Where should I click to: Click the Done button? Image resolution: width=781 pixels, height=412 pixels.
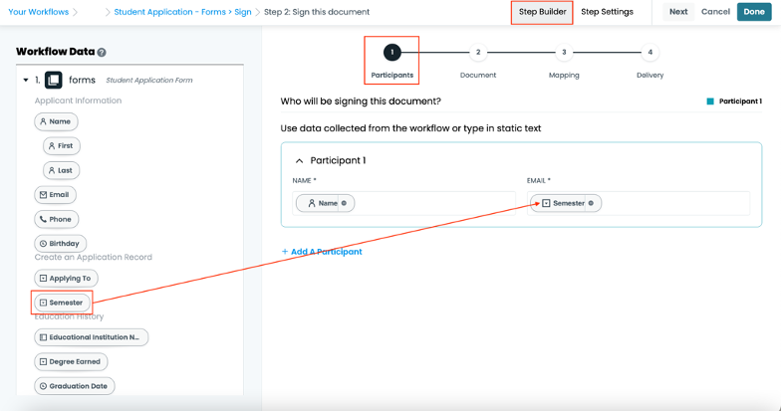coord(753,12)
